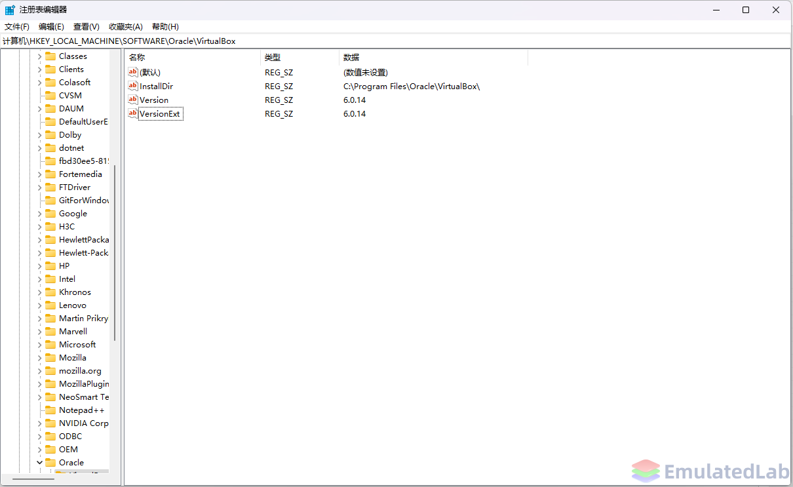Click REG_SZ type in the (默认) row

(x=279, y=73)
